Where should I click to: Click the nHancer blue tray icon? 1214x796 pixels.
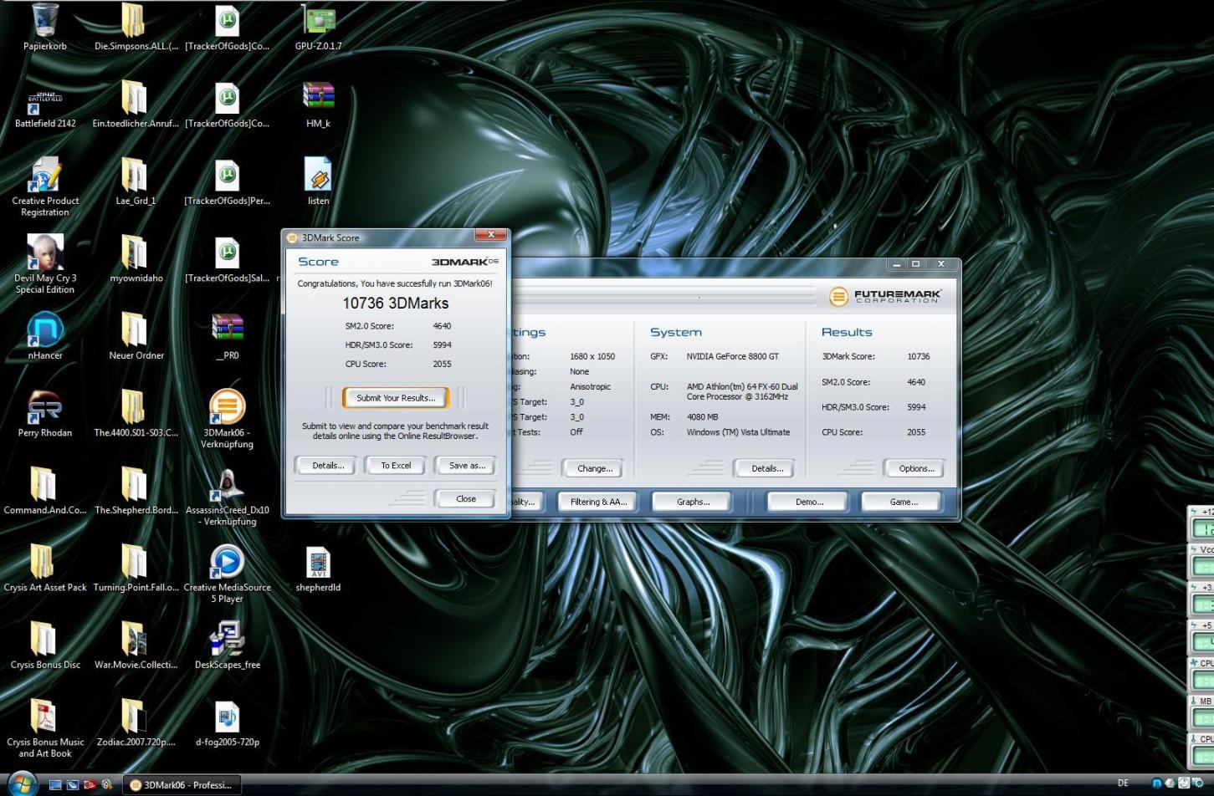[1157, 783]
